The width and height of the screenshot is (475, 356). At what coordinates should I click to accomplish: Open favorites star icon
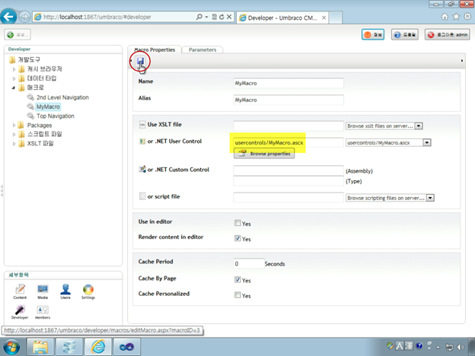coord(456,17)
